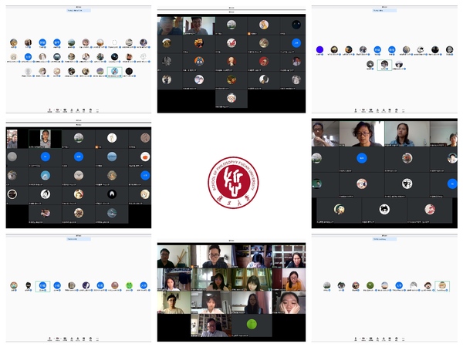Image resolution: width=463 pixels, height=347 pixels.
Task: Click the solid purple avatar in top-right window
Action: tap(319, 49)
